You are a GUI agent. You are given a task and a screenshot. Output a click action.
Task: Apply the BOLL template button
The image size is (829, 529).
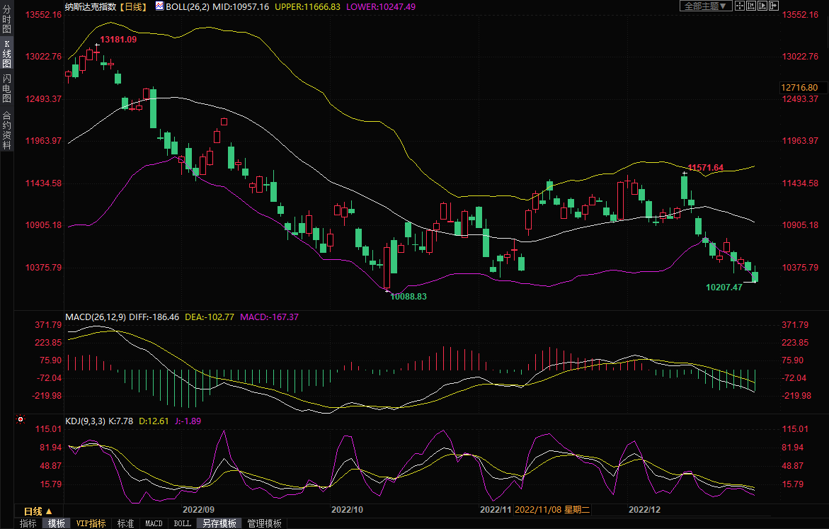(x=182, y=523)
